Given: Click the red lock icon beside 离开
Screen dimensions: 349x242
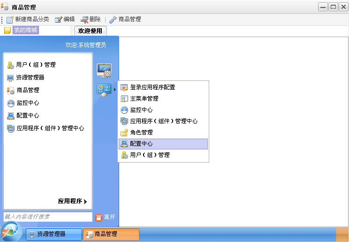Looking at the screenshot, I should coord(99,218).
